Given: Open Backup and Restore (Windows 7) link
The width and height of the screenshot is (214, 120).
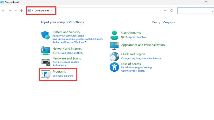Looking at the screenshot, I should click(69, 42).
